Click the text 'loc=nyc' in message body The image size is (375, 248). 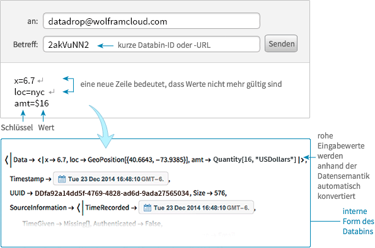(30, 92)
